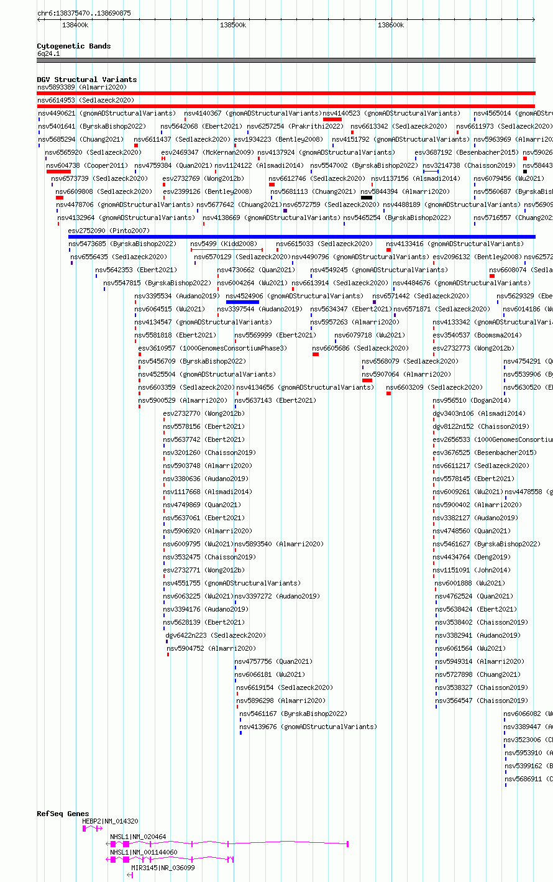Click esv3540537 (Boomsma2014) variant label

[477, 335]
